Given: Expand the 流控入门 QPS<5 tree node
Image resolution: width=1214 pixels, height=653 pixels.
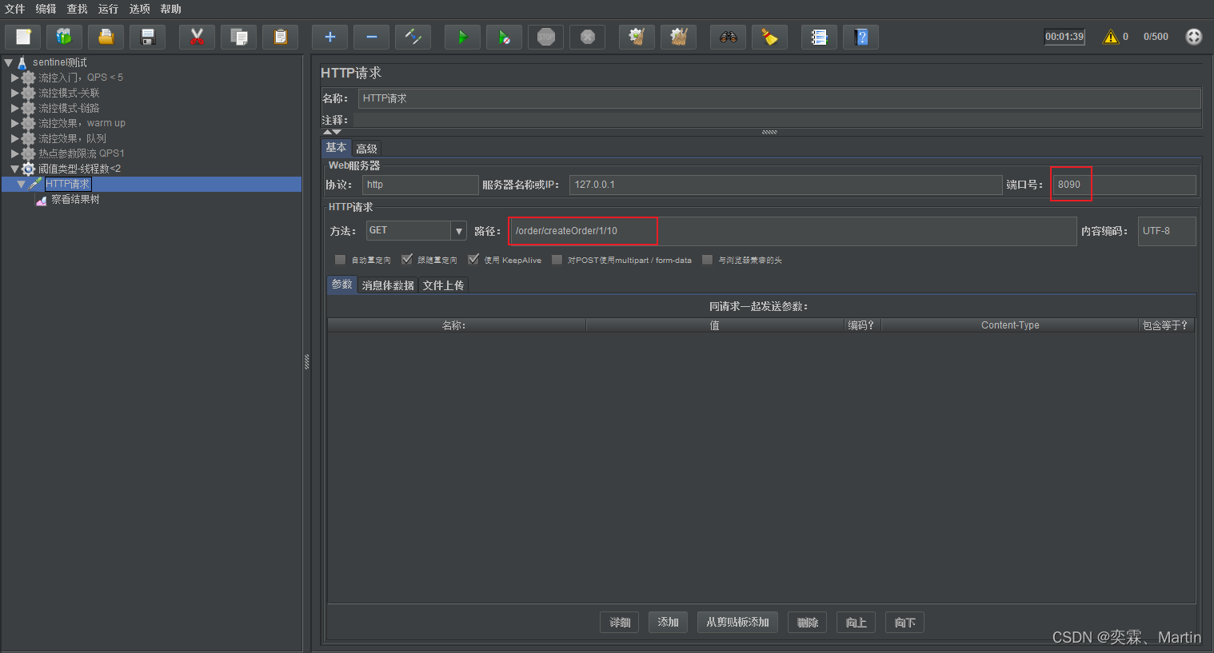Looking at the screenshot, I should [x=14, y=78].
